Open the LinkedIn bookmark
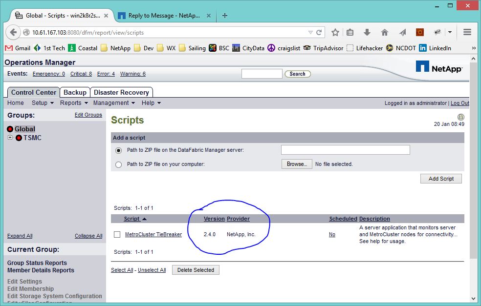This screenshot has height=306, width=481. [x=435, y=48]
